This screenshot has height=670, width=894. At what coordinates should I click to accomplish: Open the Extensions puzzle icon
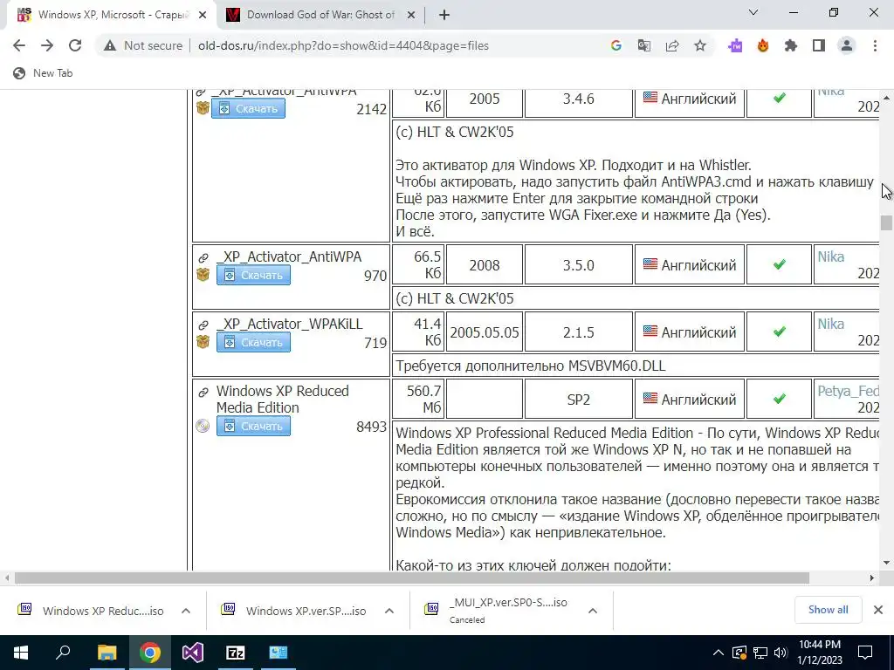pyautogui.click(x=791, y=45)
